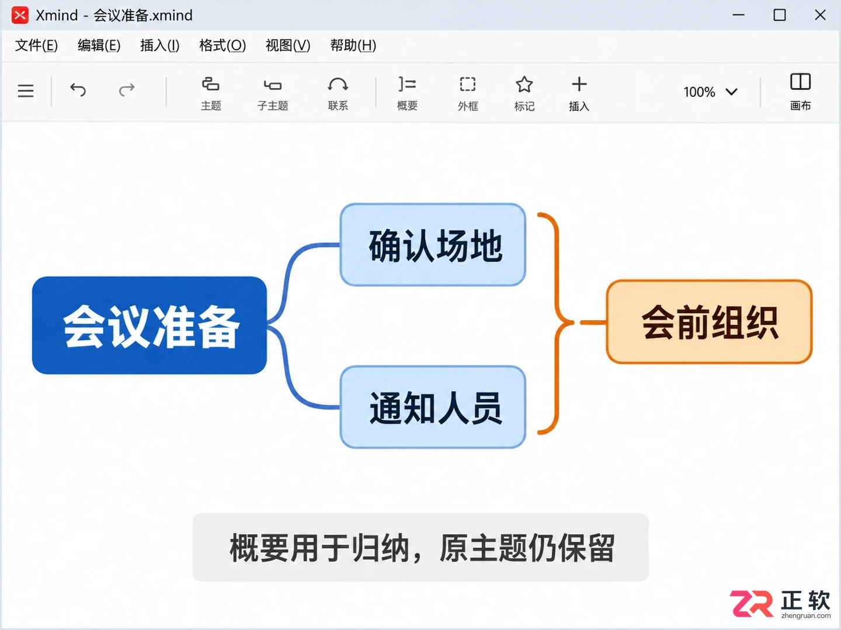Open the hamburger menu icon
The width and height of the screenshot is (841, 630).
[26, 91]
